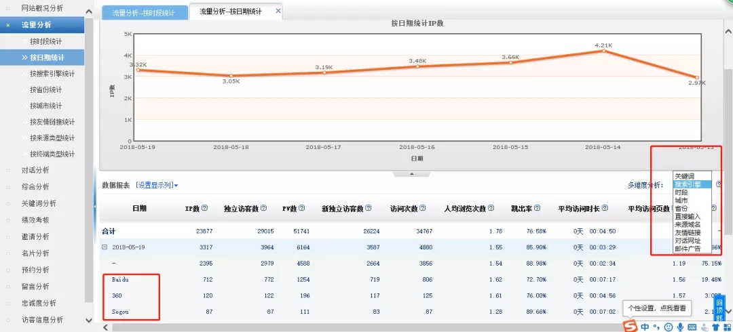Open 按城市统计 in the sidebar
Viewport: 733px width, 332px height.
click(46, 106)
